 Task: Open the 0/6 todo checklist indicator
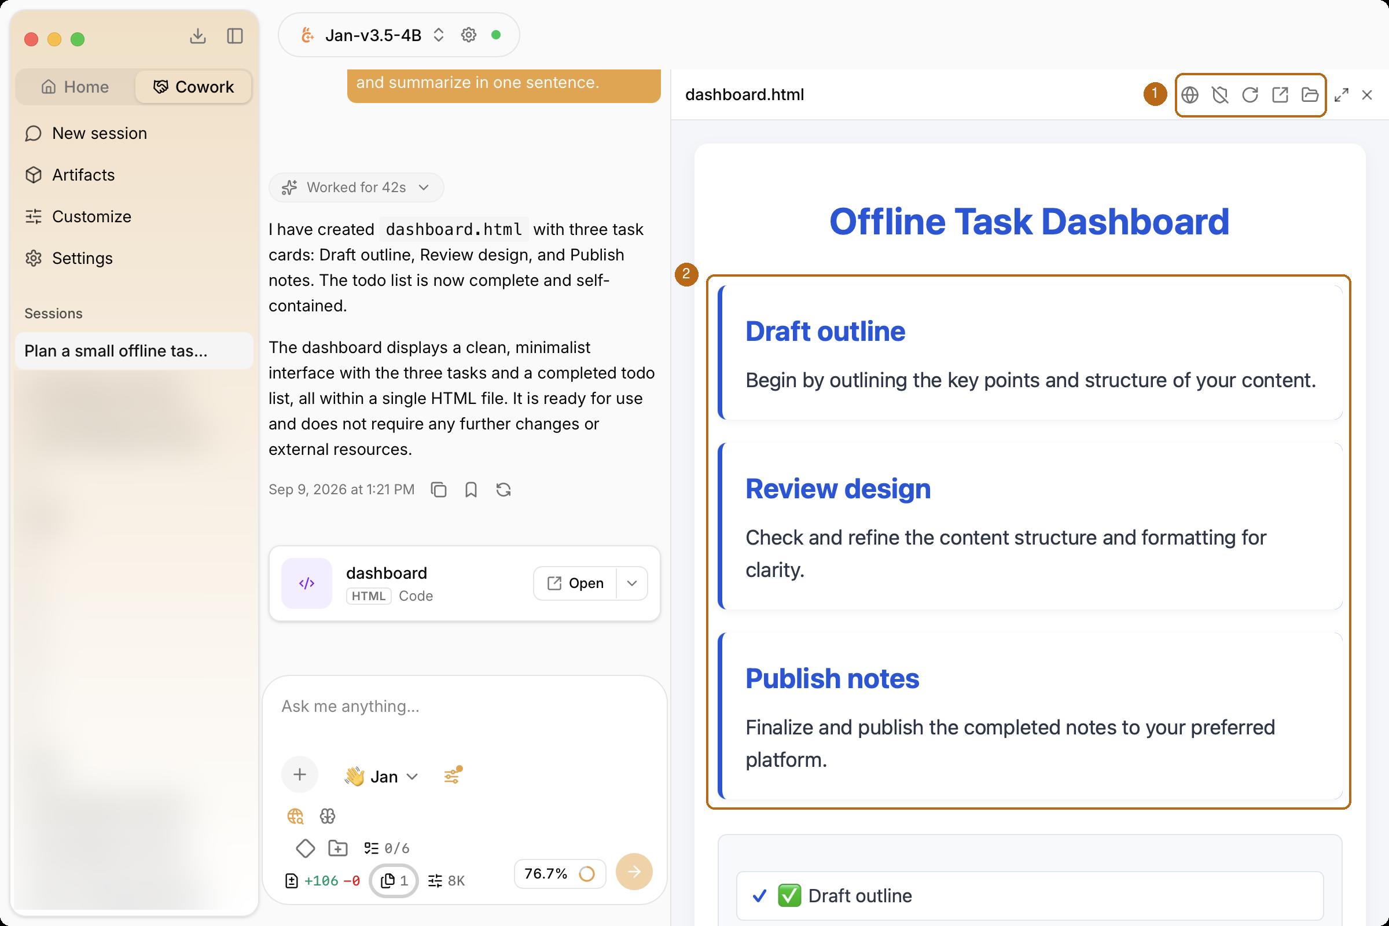click(387, 848)
